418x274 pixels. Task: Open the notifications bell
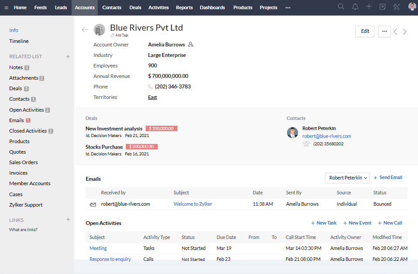pos(355,7)
